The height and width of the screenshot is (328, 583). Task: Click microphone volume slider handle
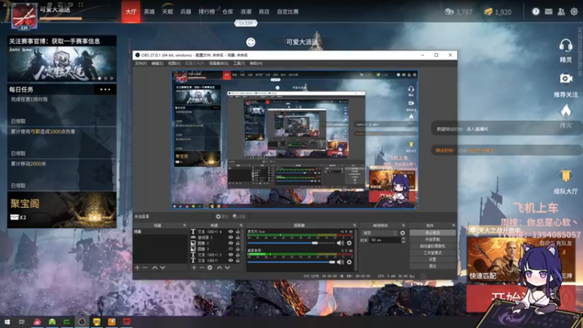coord(315,243)
